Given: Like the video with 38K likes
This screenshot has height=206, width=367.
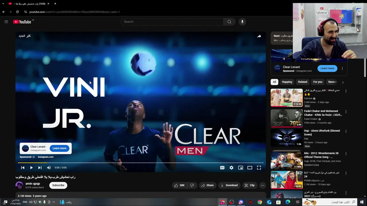Looking at the screenshot, I should pos(179,185).
